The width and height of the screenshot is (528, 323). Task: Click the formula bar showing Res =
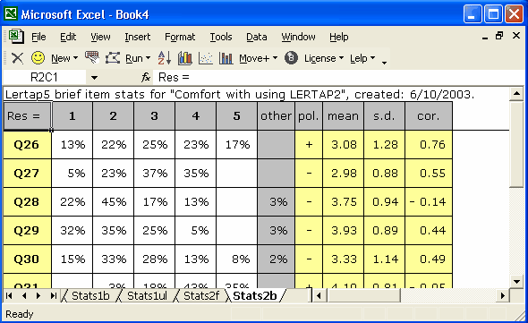[x=338, y=78]
